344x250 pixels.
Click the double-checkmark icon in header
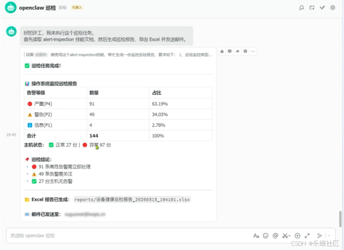click(x=322, y=8)
